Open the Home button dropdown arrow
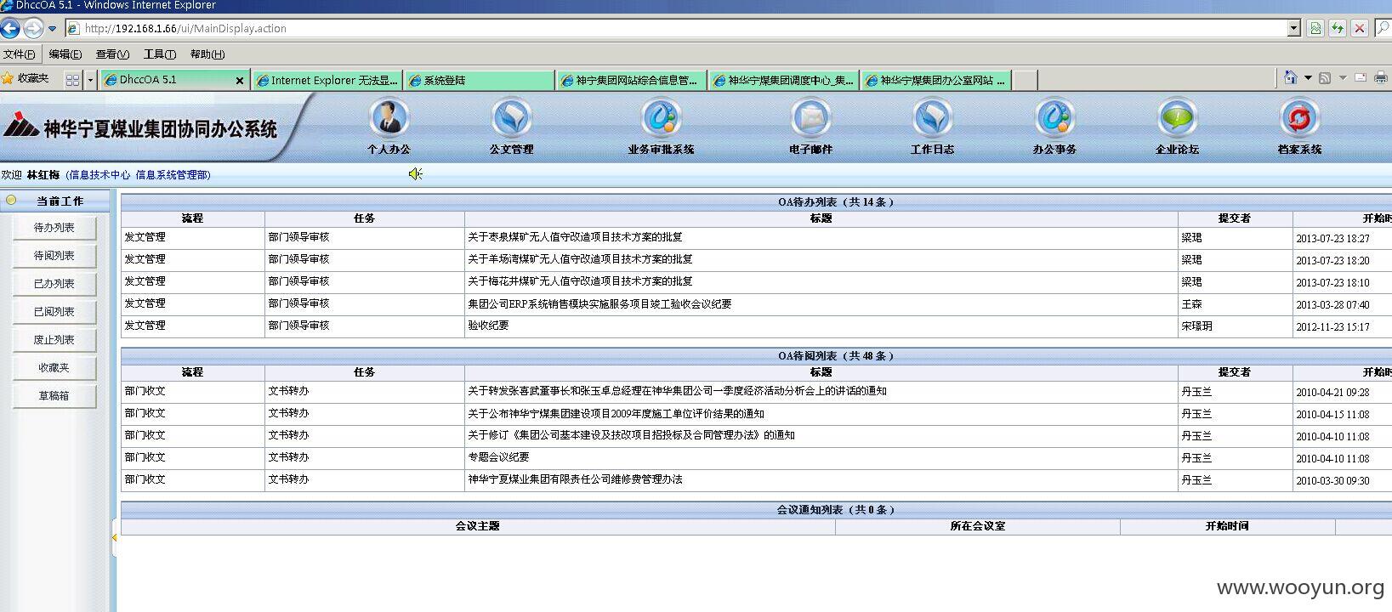 point(1308,77)
